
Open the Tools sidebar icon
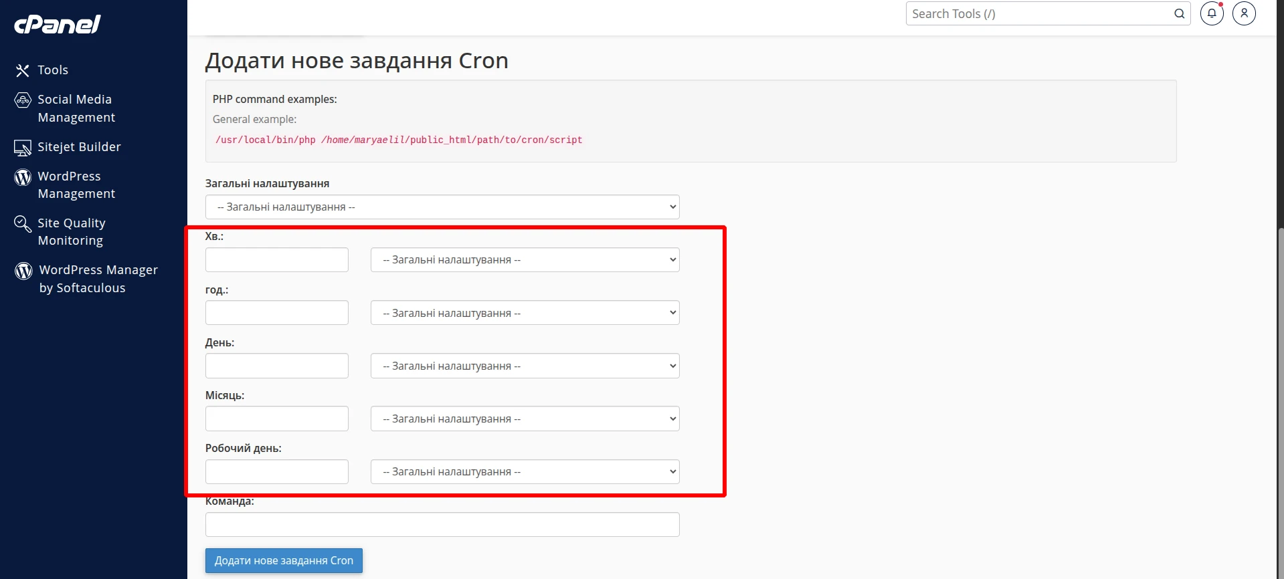23,70
